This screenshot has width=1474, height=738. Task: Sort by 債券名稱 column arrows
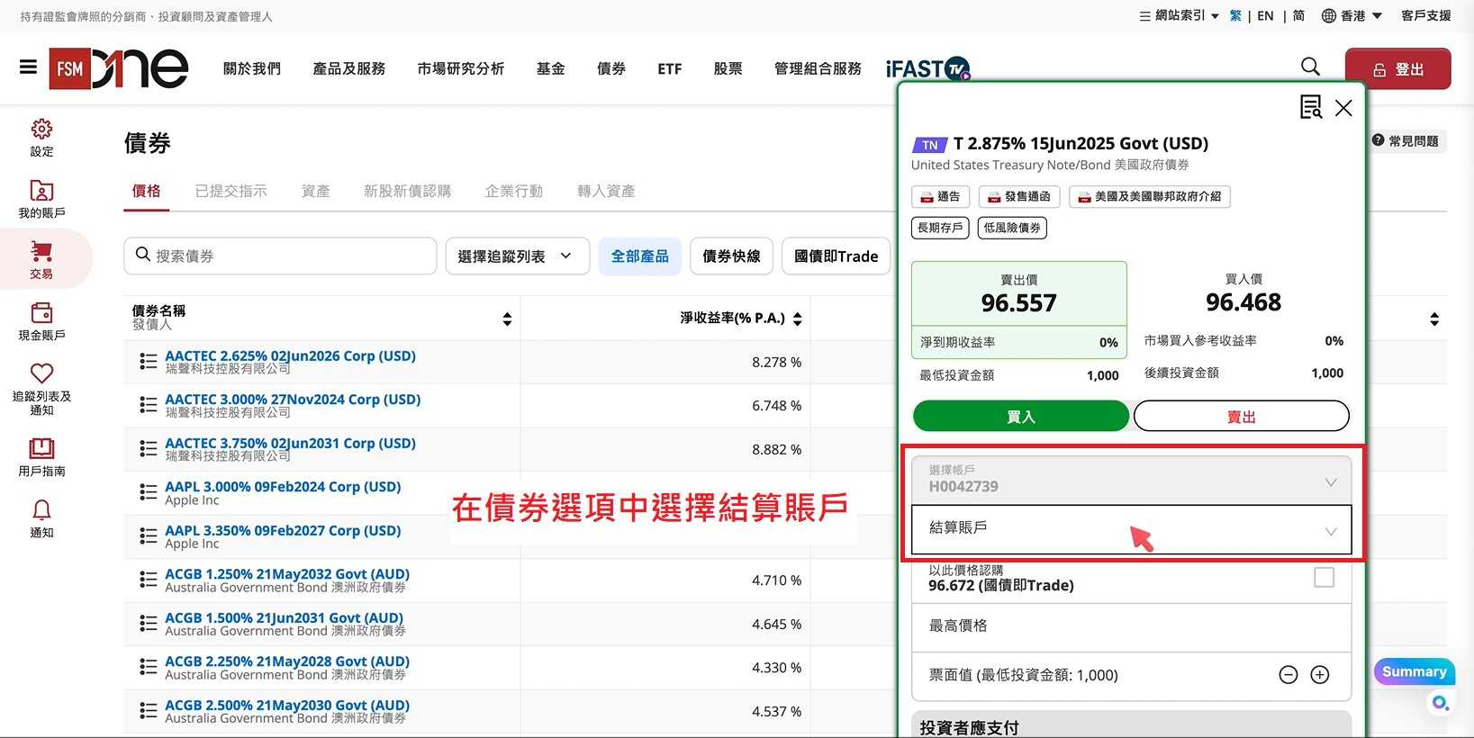pyautogui.click(x=507, y=319)
